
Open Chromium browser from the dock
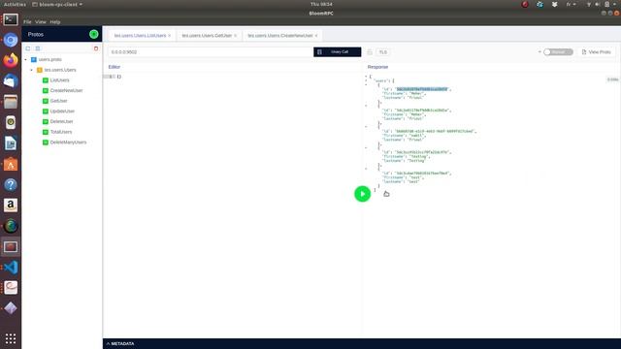pyautogui.click(x=11, y=40)
